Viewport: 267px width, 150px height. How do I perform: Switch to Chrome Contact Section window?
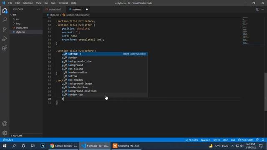tap(63, 146)
